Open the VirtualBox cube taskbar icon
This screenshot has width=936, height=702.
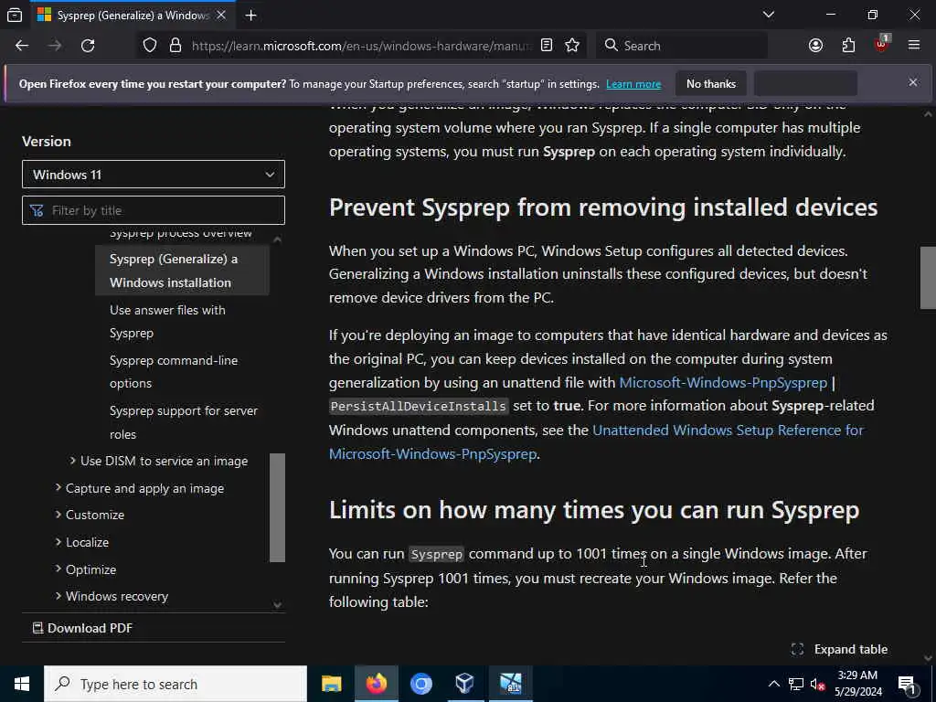pyautogui.click(x=465, y=684)
